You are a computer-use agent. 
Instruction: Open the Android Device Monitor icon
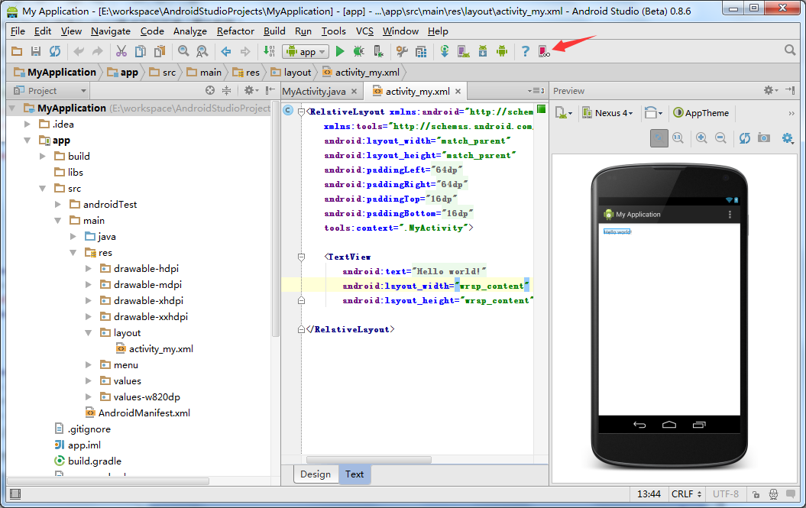pyautogui.click(x=502, y=51)
